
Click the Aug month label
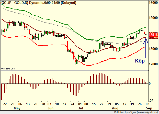tap(115, 108)
